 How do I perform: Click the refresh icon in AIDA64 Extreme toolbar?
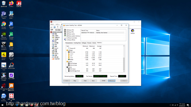[61, 27]
